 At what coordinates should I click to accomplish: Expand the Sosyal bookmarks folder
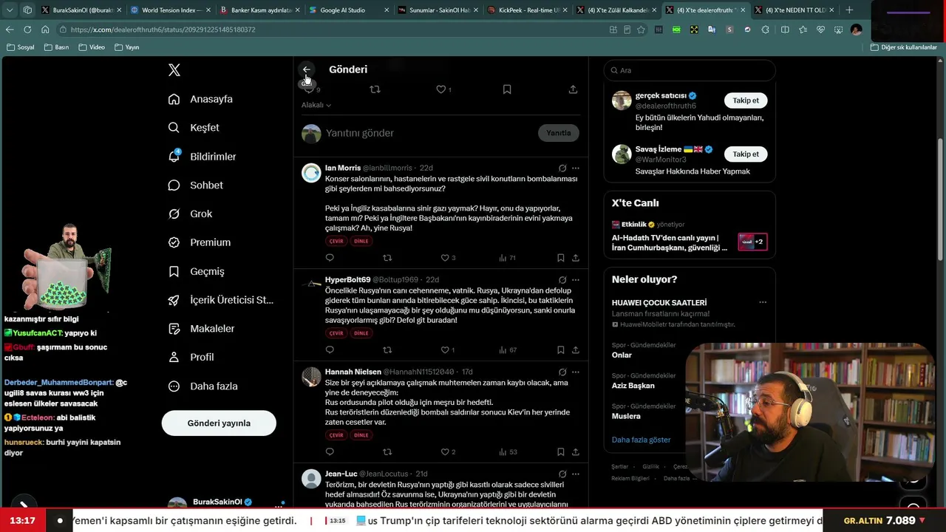(x=20, y=47)
